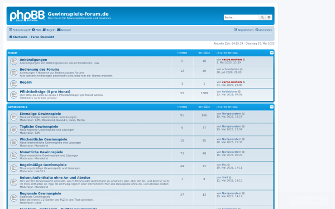View latest post icon in Ankündigungen row
Image resolution: width=335 pixels, height=209 pixels.
click(x=244, y=60)
